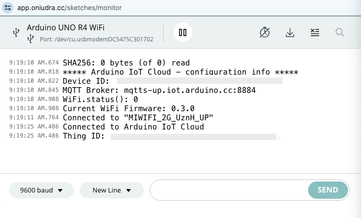
Task: Click the Connected to "MIWIFI_2G_UznH_UP" line
Action: pyautogui.click(x=138, y=117)
